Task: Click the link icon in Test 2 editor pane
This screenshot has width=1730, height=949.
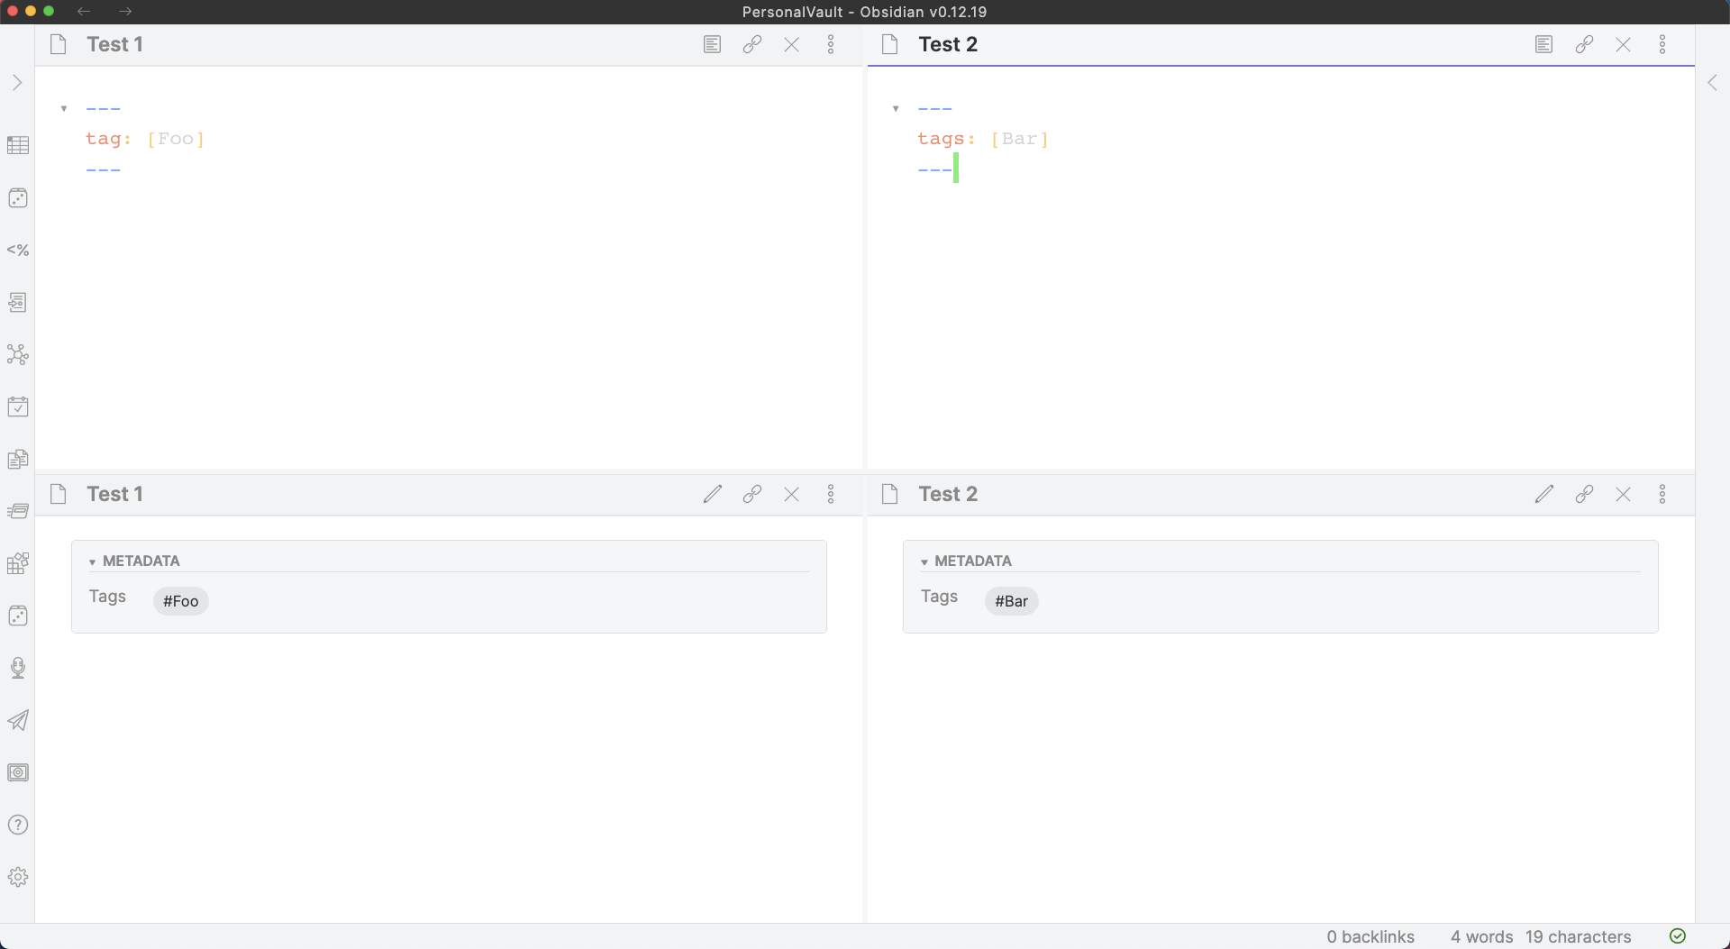Action: 1583,44
